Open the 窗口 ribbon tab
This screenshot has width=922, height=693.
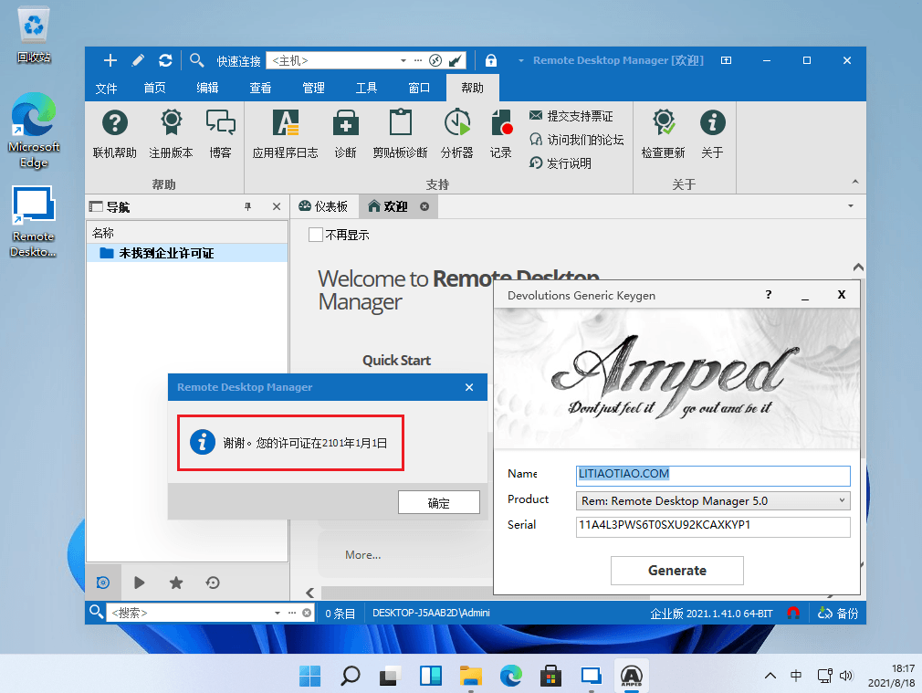[419, 88]
